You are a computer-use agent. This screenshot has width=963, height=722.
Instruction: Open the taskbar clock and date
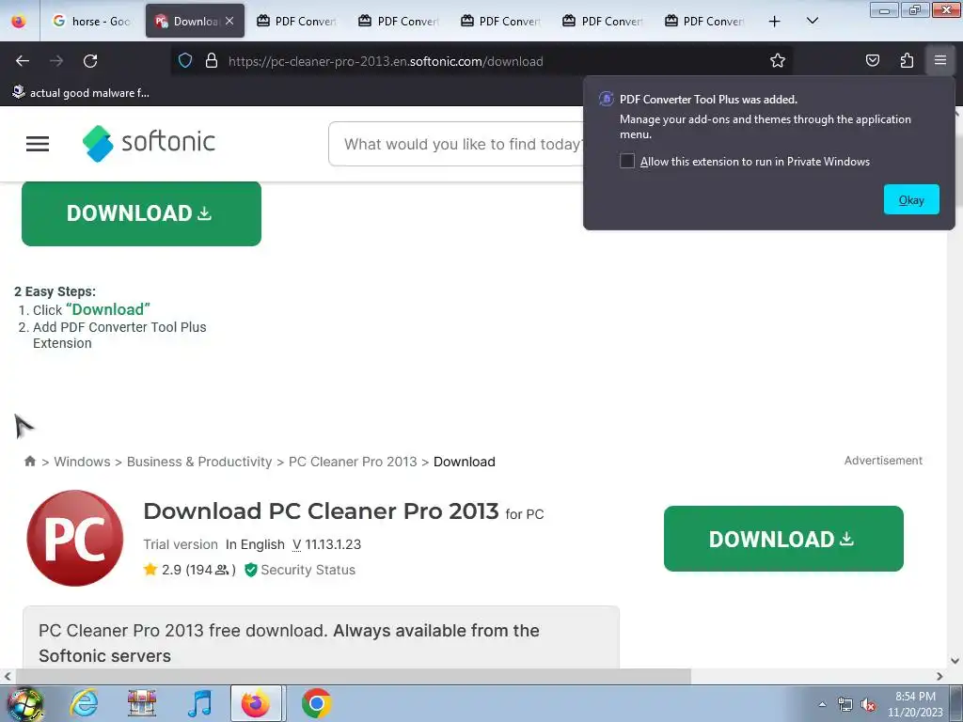915,704
